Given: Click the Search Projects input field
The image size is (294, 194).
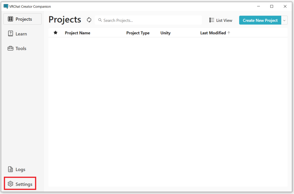Looking at the screenshot, I should [x=148, y=20].
